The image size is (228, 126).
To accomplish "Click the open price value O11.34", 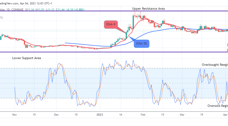I will (x=30, y=10).
